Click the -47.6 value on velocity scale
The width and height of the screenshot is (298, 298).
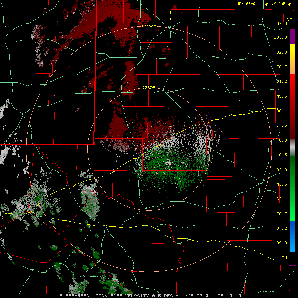coord(280,184)
